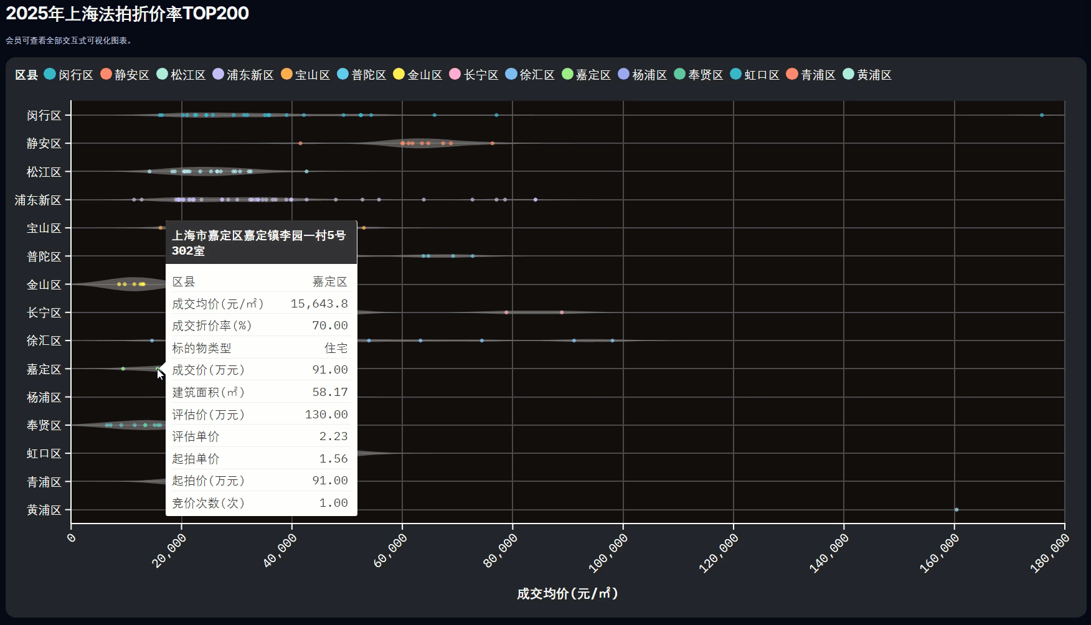
Task: Toggle the 宝山区 legend entry
Action: [312, 75]
